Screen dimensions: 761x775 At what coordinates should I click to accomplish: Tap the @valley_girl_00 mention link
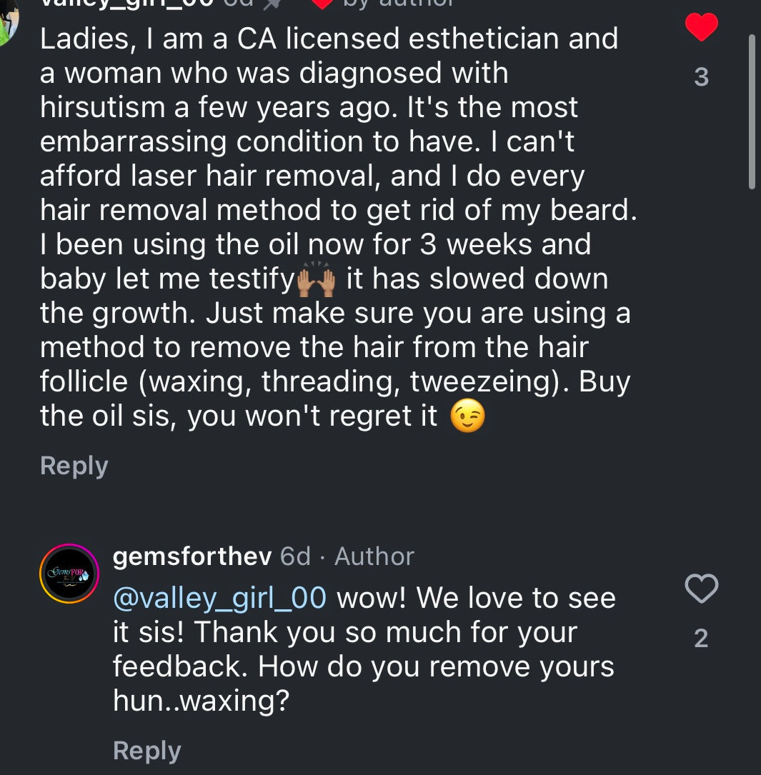[219, 597]
